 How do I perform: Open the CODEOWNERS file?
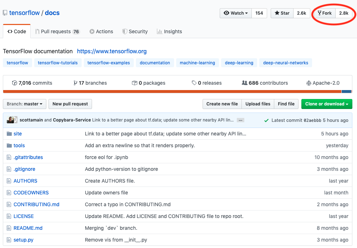pos(31,193)
